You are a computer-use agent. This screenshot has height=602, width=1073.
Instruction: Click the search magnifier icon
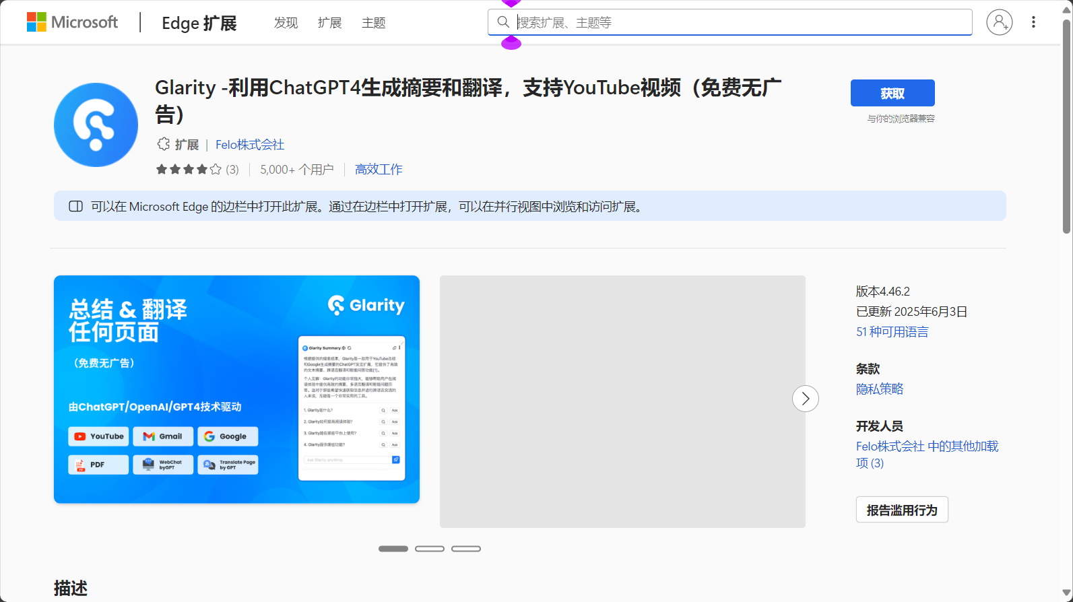(x=503, y=22)
